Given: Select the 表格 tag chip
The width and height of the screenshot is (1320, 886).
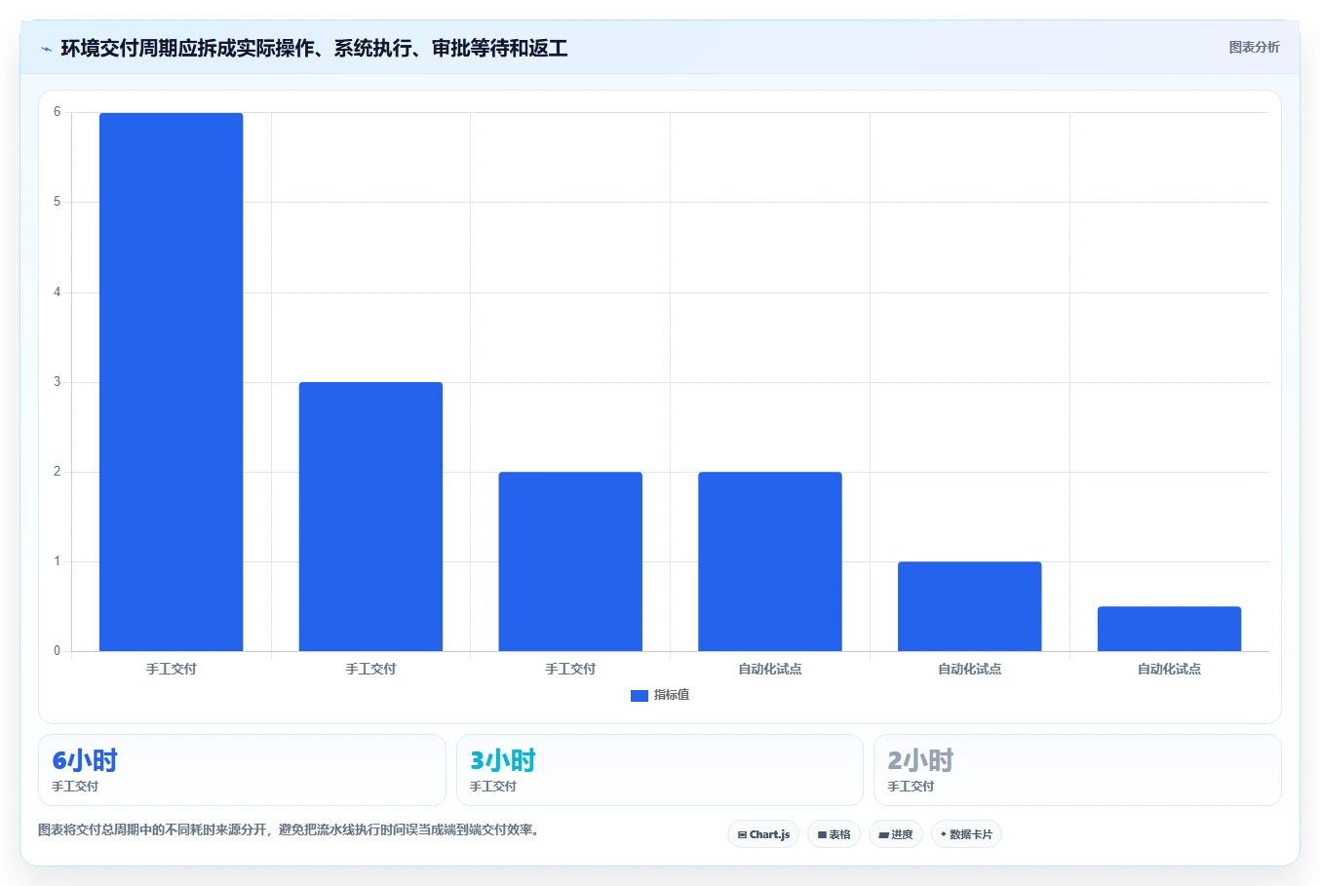Looking at the screenshot, I should (x=834, y=834).
